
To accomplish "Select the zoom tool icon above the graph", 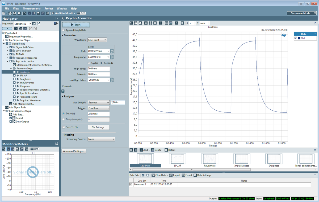I will click(x=146, y=23).
